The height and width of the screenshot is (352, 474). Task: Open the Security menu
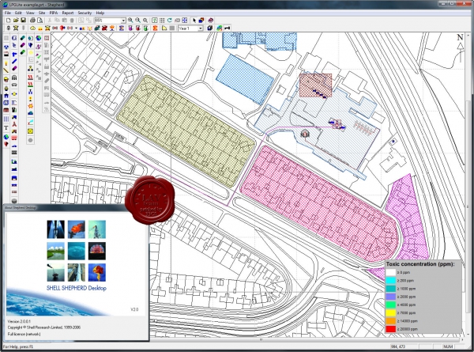85,13
